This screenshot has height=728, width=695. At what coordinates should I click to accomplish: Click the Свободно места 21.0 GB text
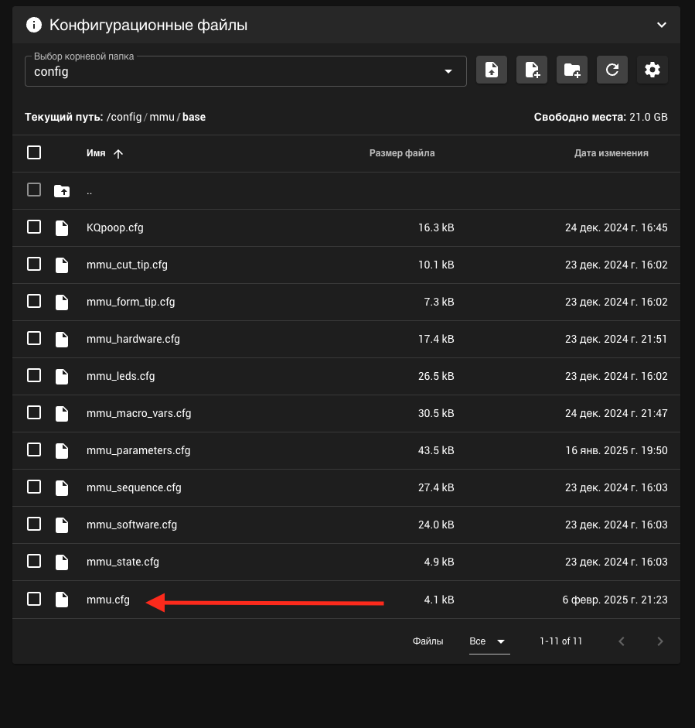pyautogui.click(x=601, y=117)
